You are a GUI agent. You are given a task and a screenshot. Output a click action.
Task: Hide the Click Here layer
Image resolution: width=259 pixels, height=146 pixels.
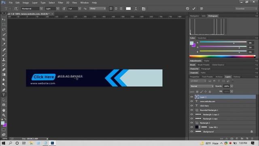point(191,105)
